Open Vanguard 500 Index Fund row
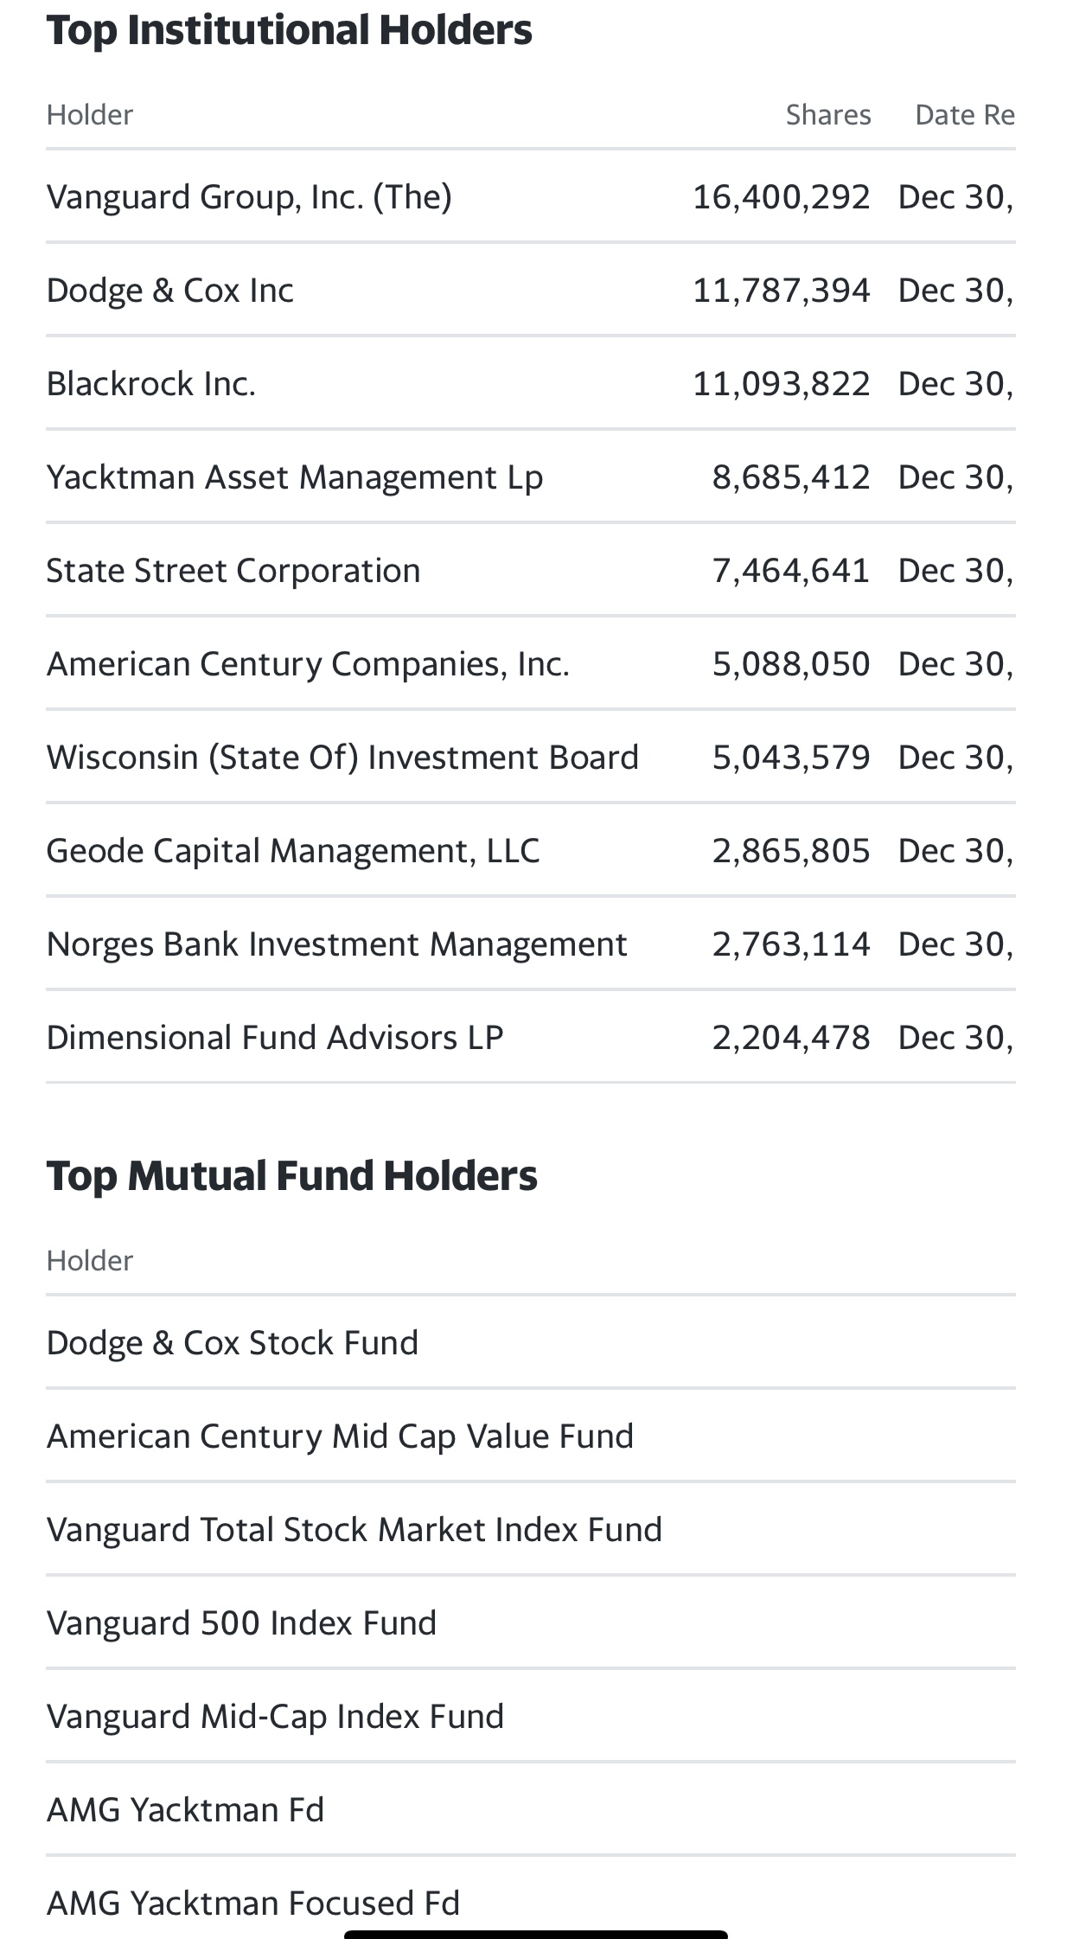The image size is (1073, 1939). [530, 1622]
